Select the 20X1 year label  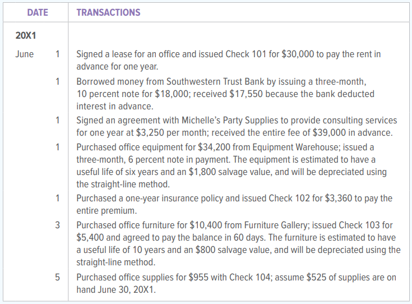click(25, 35)
